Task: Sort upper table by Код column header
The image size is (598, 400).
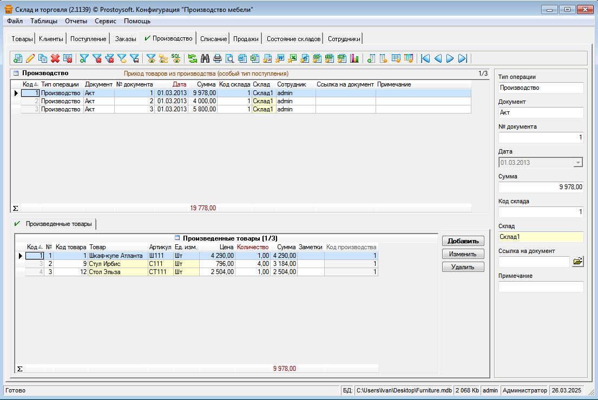Action: [30, 84]
